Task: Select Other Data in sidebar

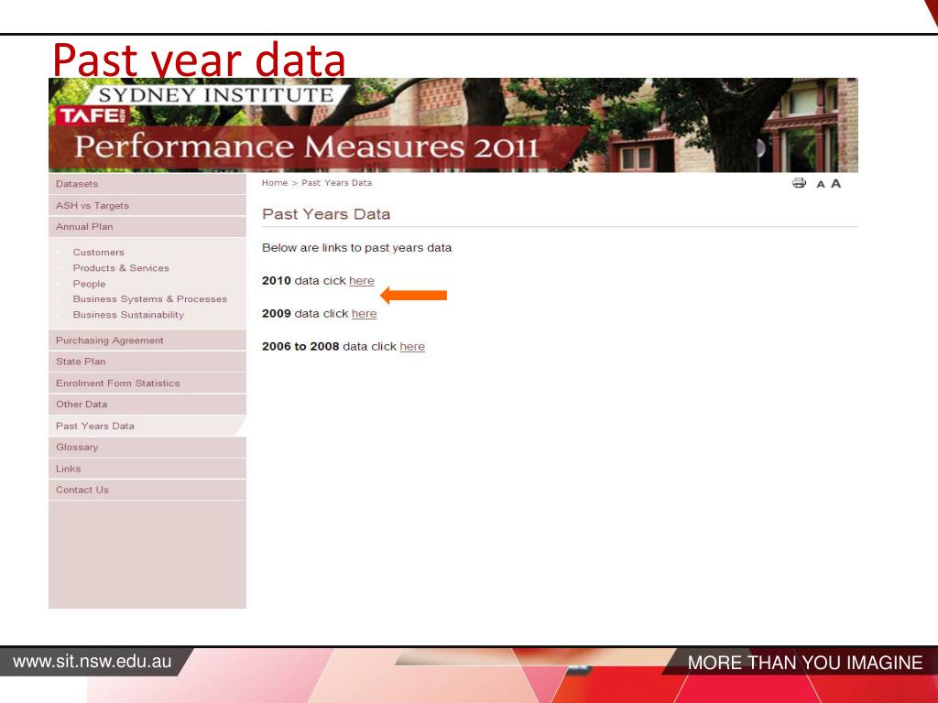Action: click(x=147, y=404)
